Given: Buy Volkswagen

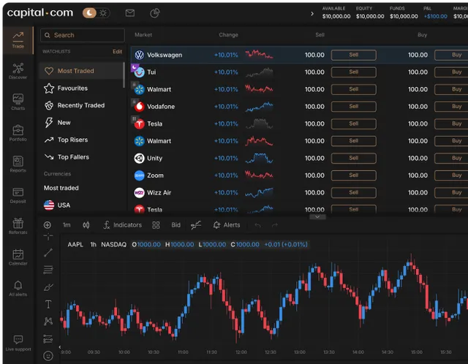Looking at the screenshot, I should point(451,55).
